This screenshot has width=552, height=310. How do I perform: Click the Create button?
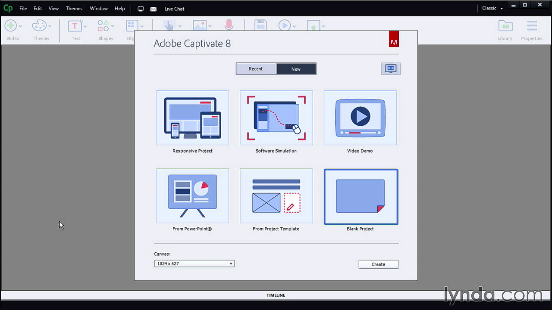pos(378,264)
